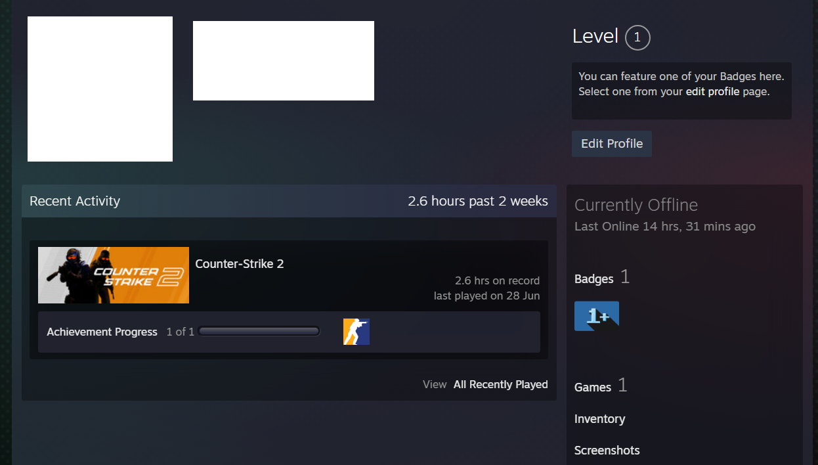Click the profile avatar image
This screenshot has width=818, height=465.
100,89
